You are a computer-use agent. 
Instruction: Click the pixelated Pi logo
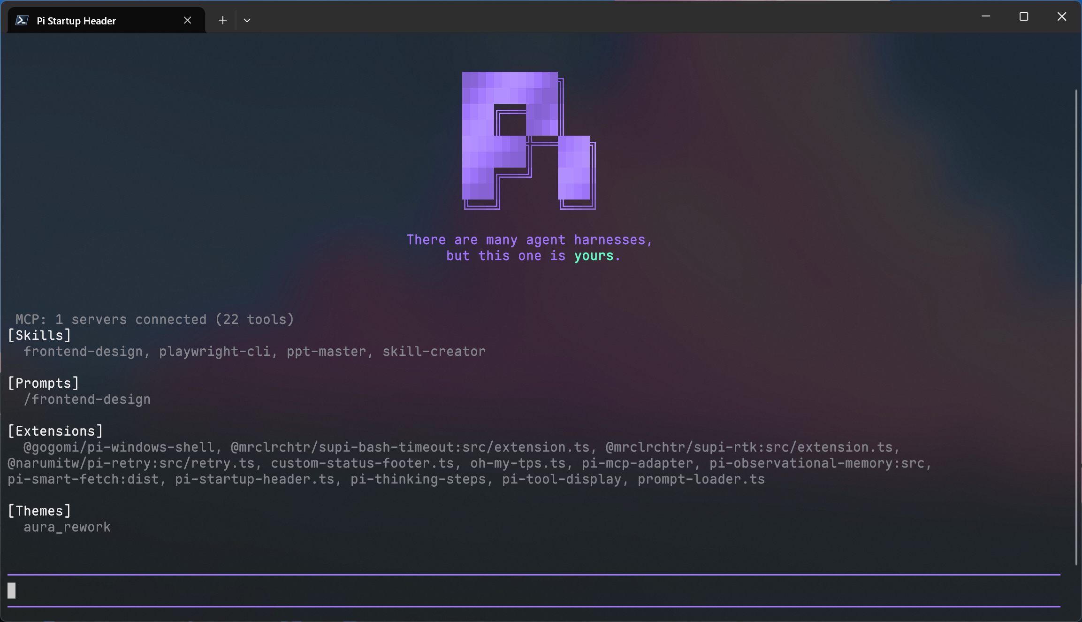pyautogui.click(x=529, y=140)
